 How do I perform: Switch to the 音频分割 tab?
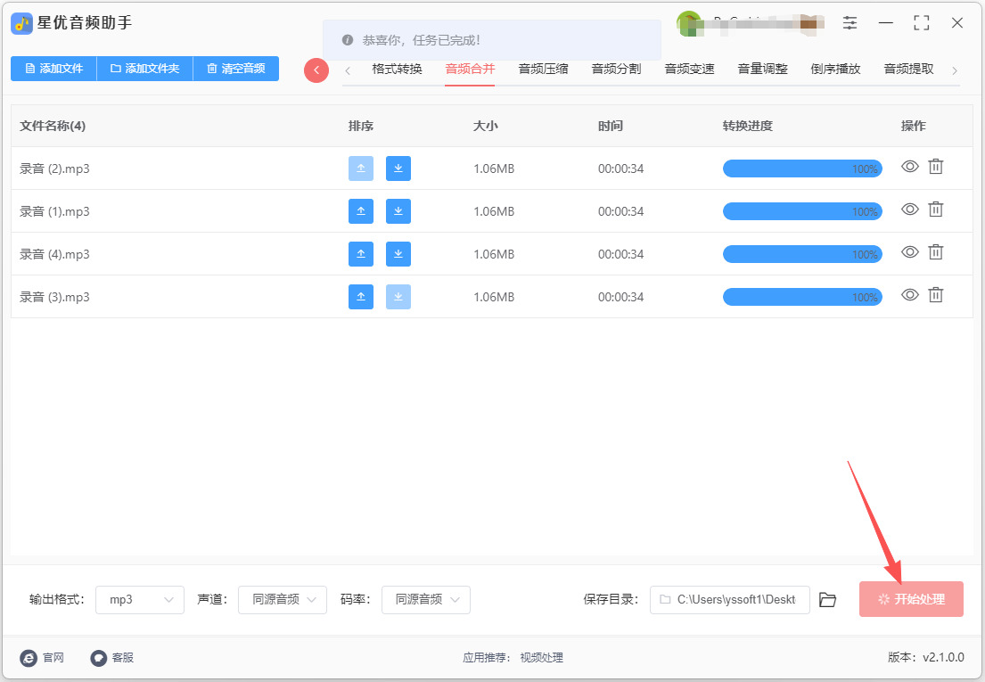[x=616, y=69]
